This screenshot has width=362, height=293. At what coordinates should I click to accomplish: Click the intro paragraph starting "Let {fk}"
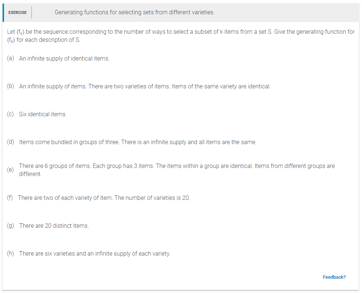click(x=181, y=36)
